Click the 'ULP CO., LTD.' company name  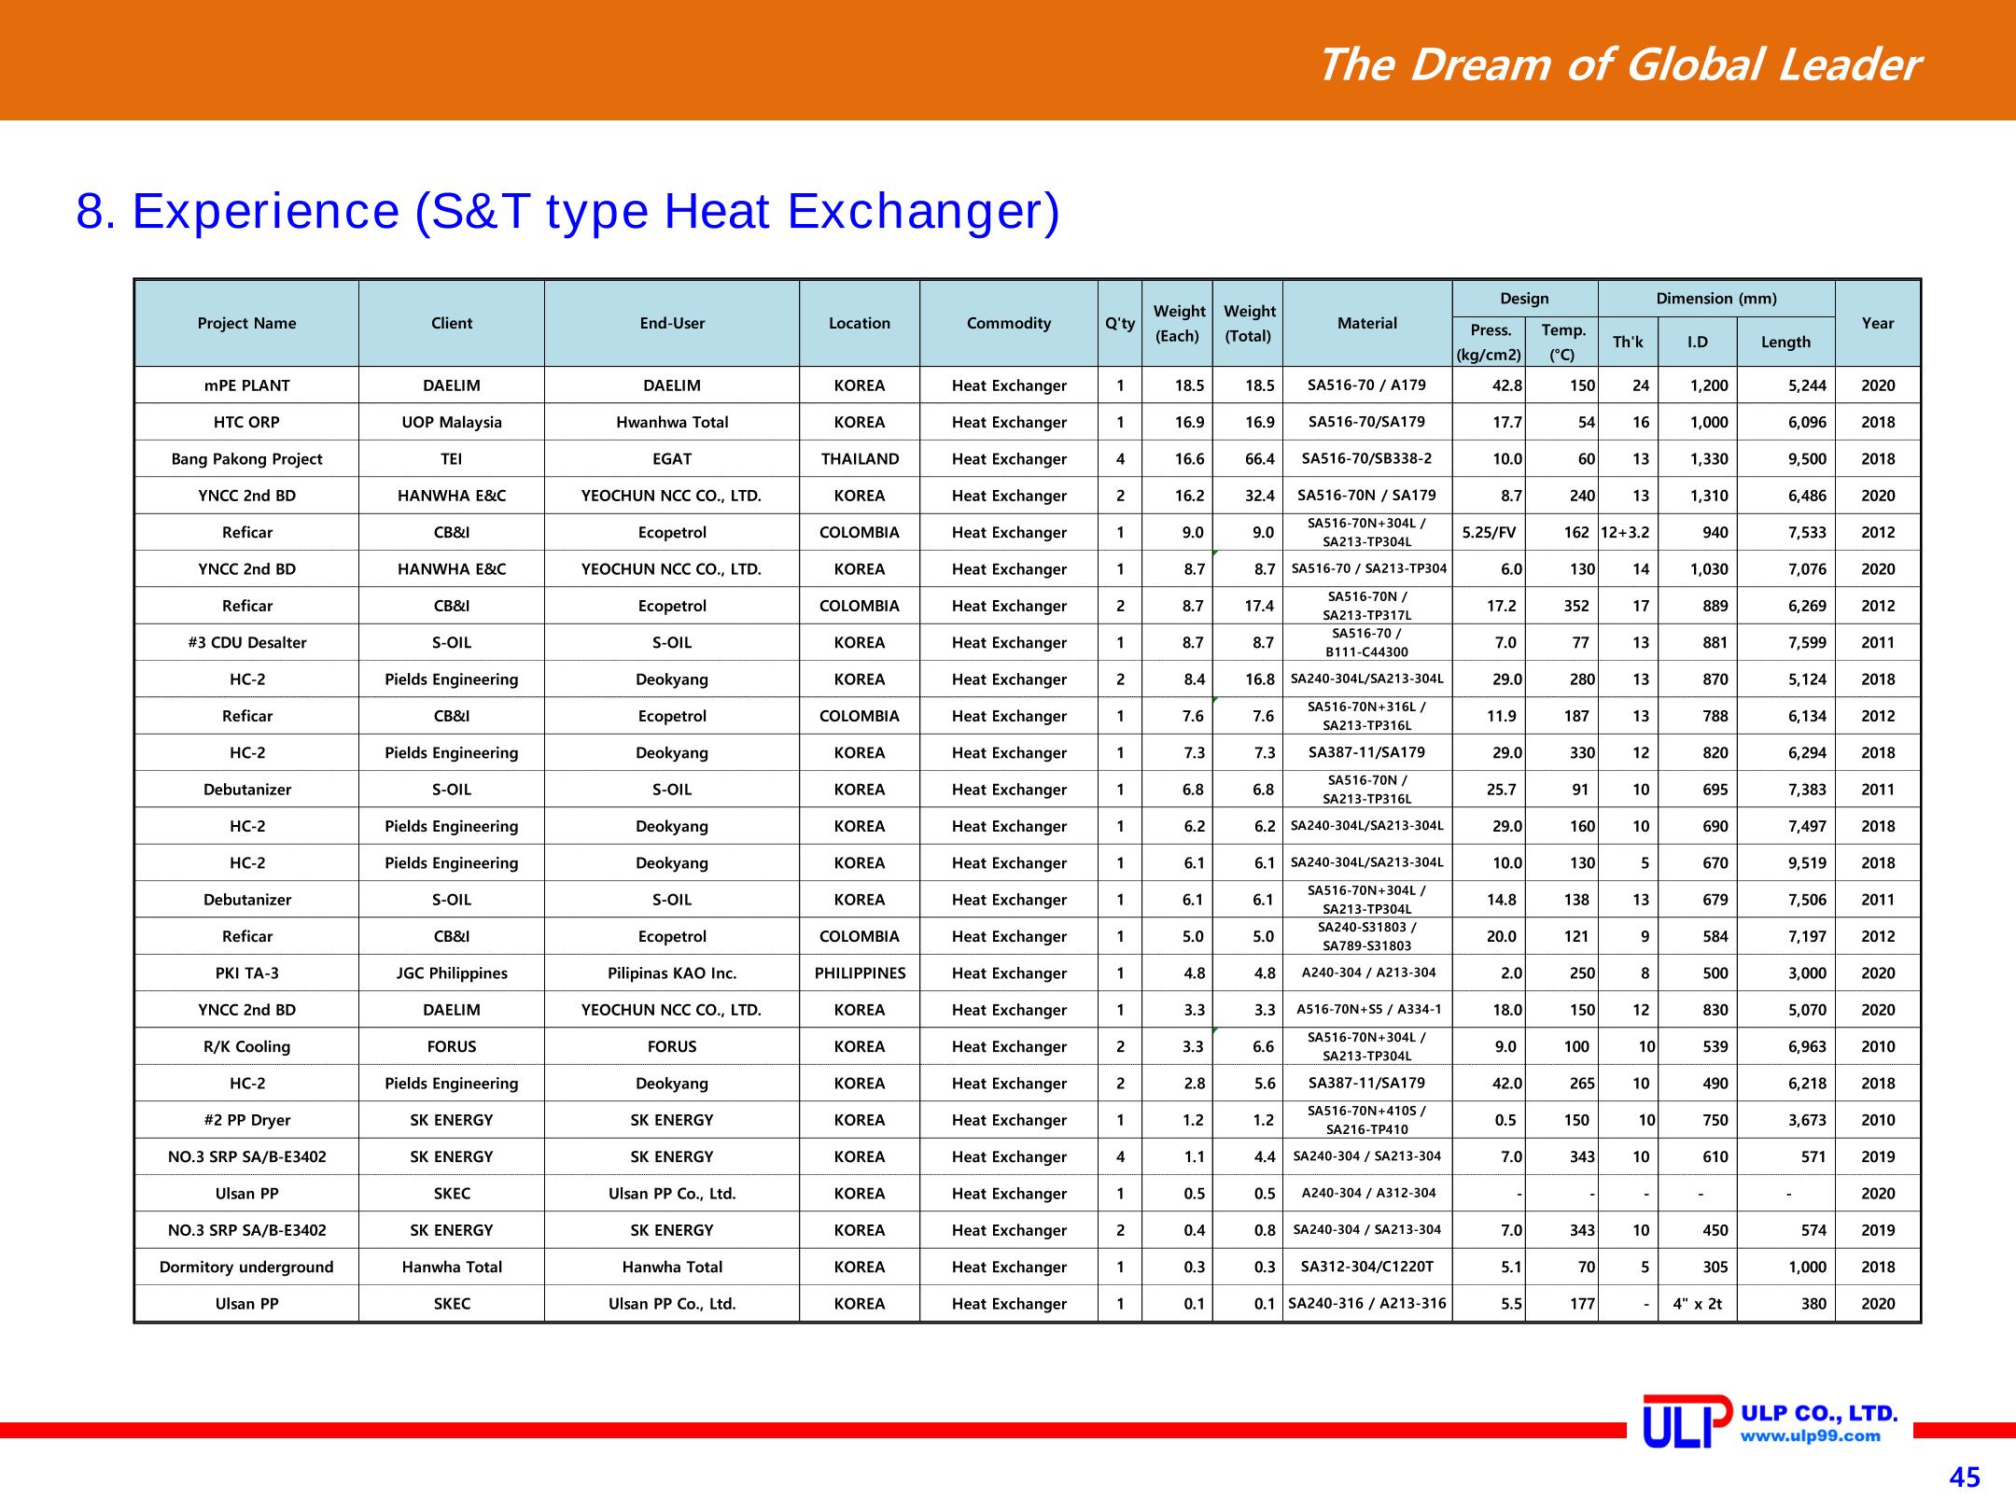click(x=1820, y=1414)
